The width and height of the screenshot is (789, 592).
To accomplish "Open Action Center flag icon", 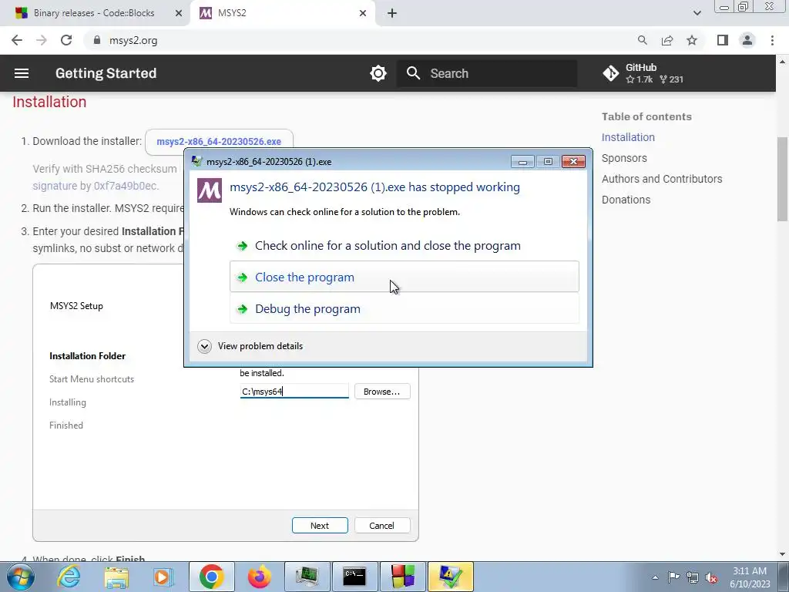I will click(673, 577).
